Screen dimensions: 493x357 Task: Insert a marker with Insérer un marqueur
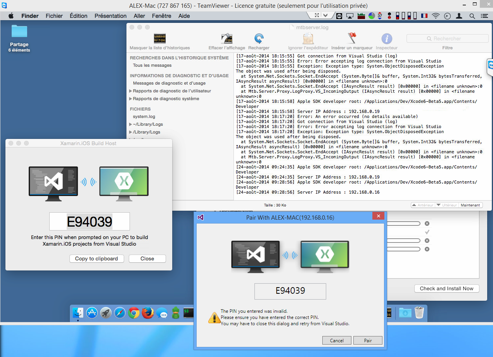pos(352,39)
